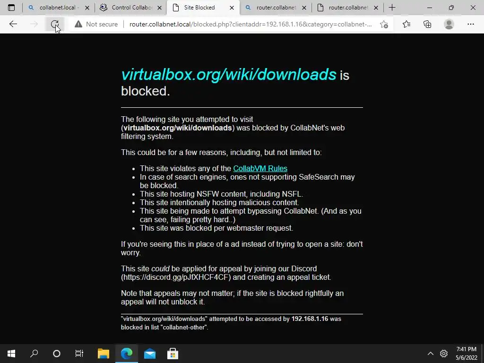
Task: Click the Not secure warning icon
Action: [x=78, y=24]
